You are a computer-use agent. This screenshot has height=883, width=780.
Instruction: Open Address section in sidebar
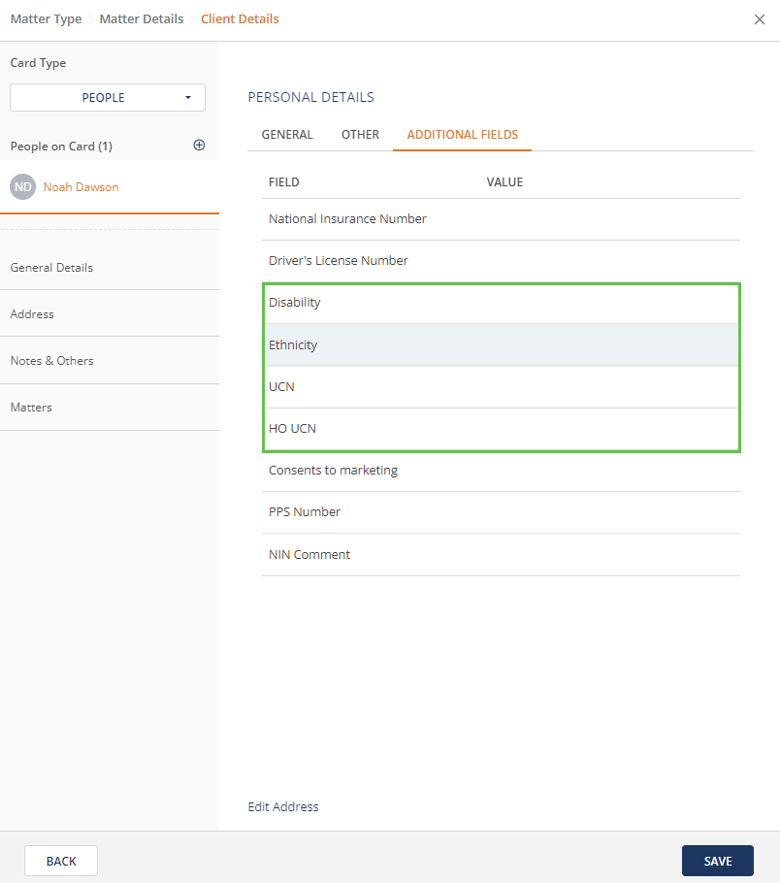click(x=32, y=314)
